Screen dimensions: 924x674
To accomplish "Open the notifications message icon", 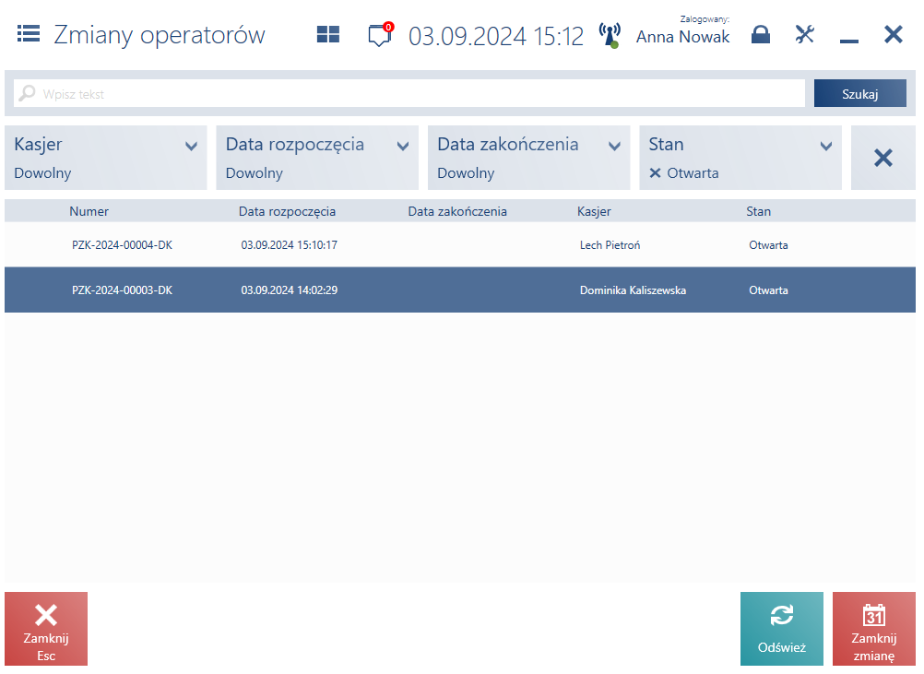I will (x=380, y=35).
